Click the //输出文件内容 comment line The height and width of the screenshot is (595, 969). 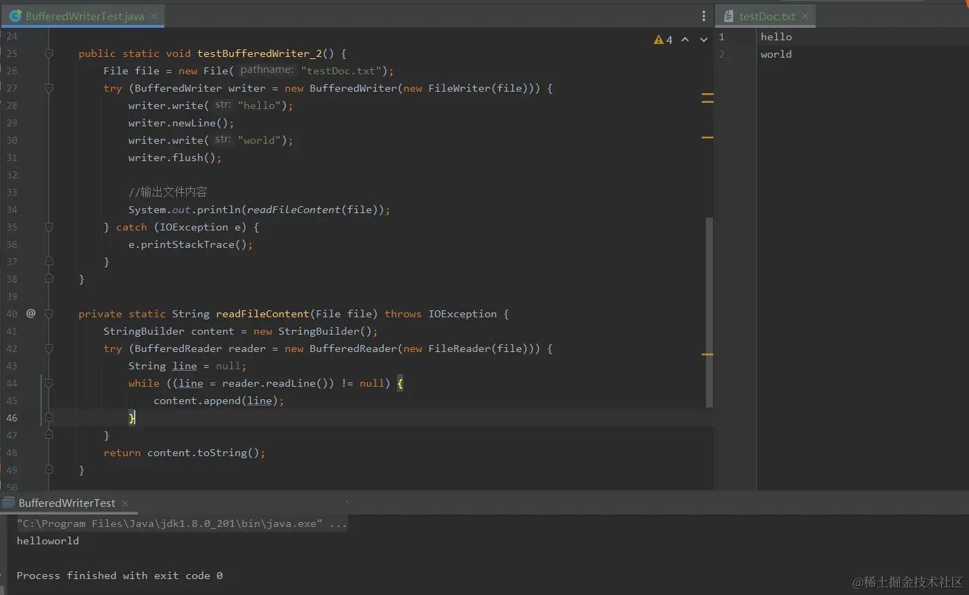[x=168, y=192]
